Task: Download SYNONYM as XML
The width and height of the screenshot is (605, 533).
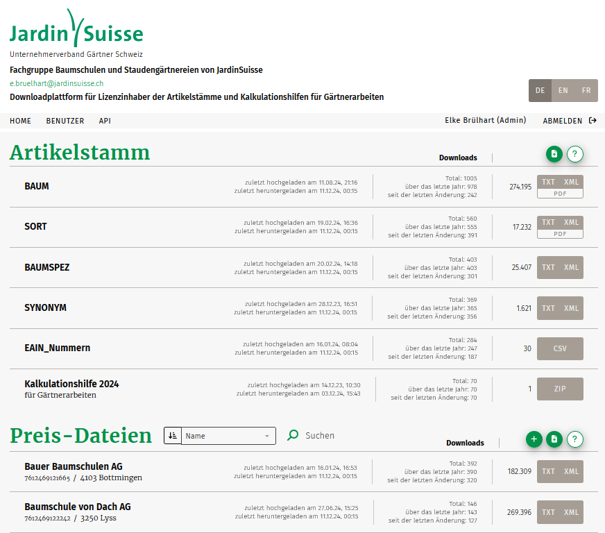Action: 571,308
